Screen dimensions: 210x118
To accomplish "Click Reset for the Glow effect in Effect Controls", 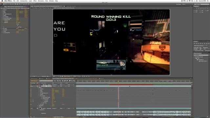I will pyautogui.click(x=17, y=11).
